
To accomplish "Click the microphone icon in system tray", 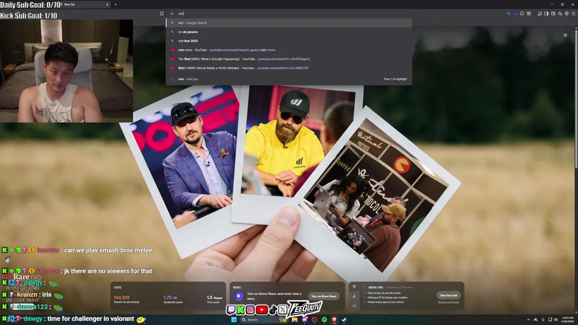I will tap(543, 320).
